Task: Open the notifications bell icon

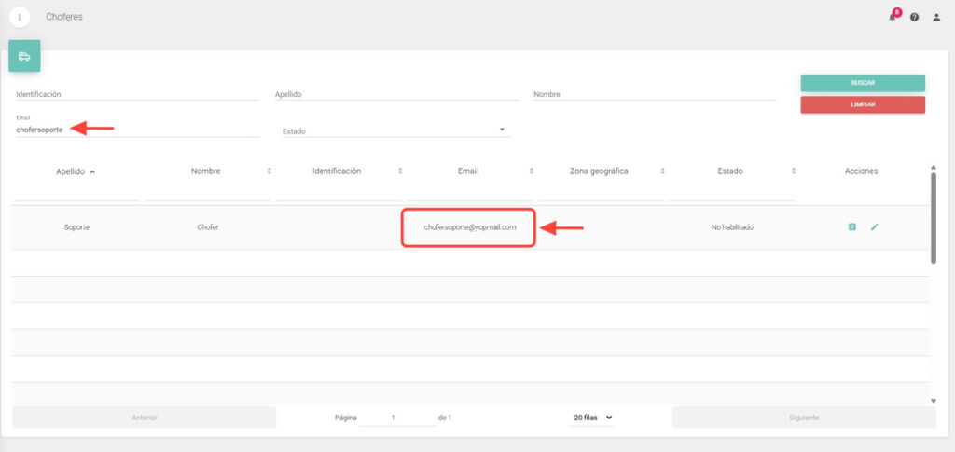Action: pos(893,17)
